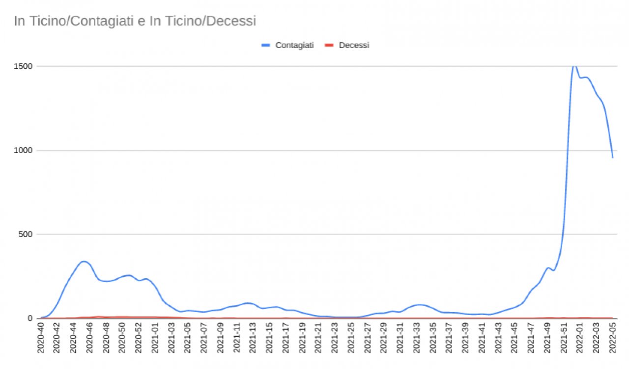Click the chart title text
The height and width of the screenshot is (369, 629).
point(135,22)
